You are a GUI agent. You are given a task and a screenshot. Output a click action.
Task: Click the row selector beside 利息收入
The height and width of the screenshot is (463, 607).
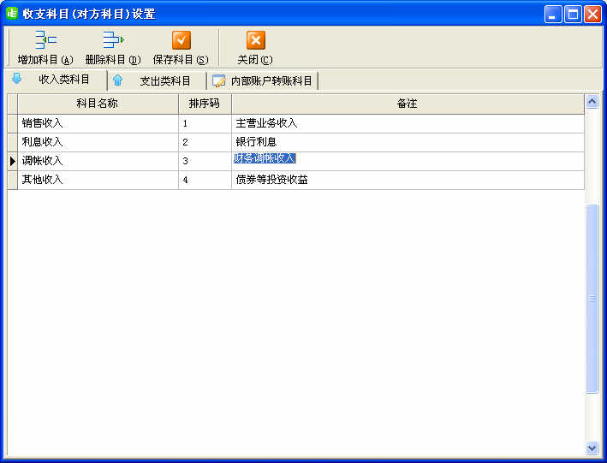[12, 142]
